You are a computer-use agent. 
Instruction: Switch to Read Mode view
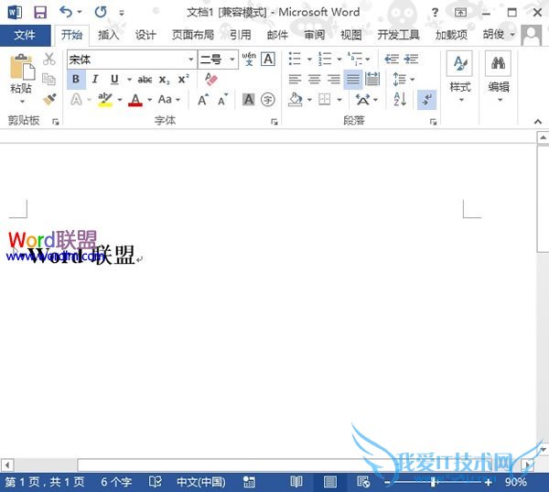coord(296,482)
